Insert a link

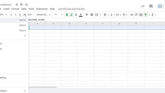[132, 15]
